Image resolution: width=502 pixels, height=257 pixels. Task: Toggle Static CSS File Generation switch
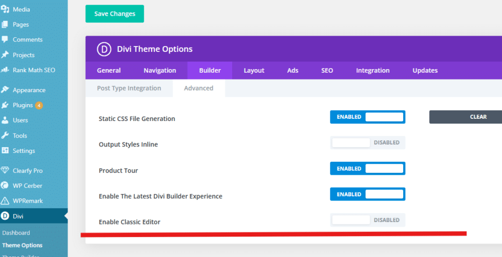pos(368,117)
